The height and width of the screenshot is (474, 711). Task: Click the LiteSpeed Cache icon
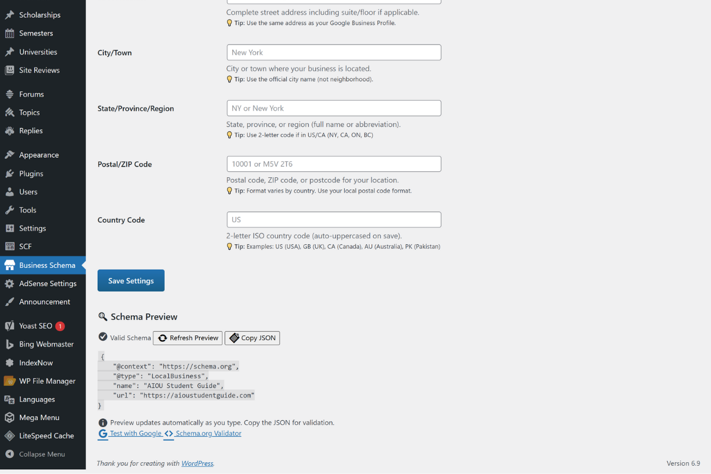pos(9,436)
